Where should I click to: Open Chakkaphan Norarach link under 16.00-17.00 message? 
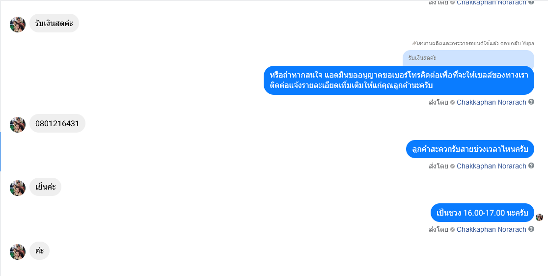tap(491, 229)
